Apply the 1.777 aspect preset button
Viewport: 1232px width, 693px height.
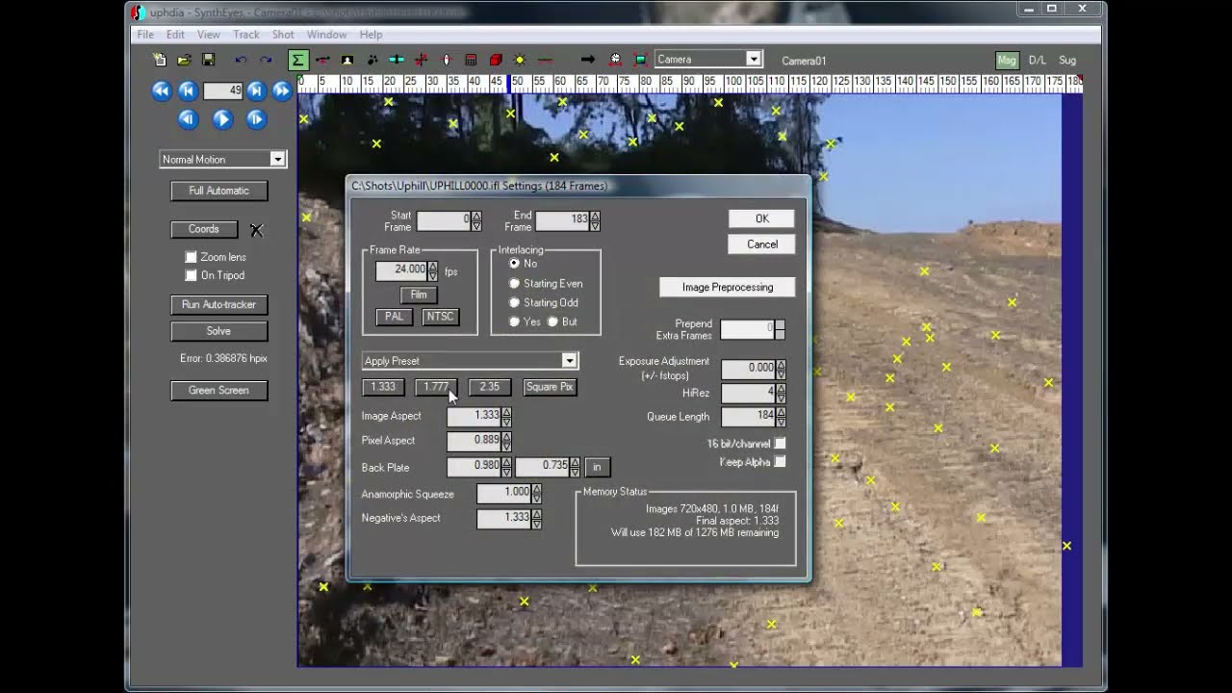coord(436,387)
